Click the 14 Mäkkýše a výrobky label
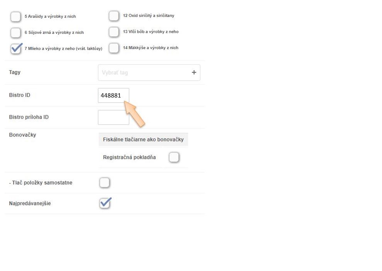382x271 pixels. 150,48
